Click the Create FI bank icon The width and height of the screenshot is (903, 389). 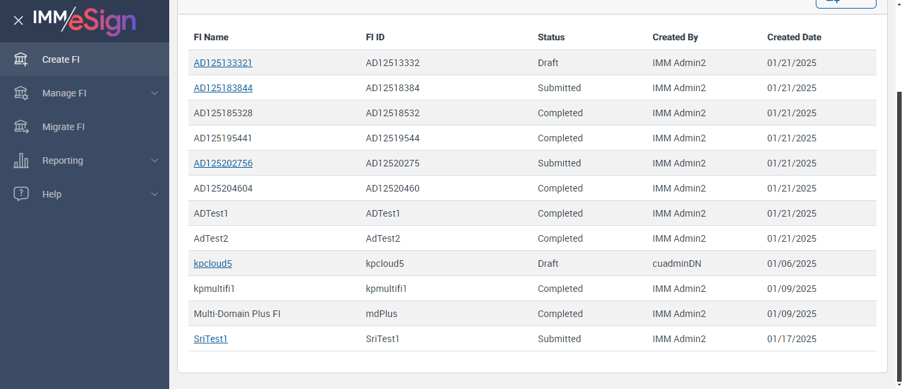[x=21, y=59]
